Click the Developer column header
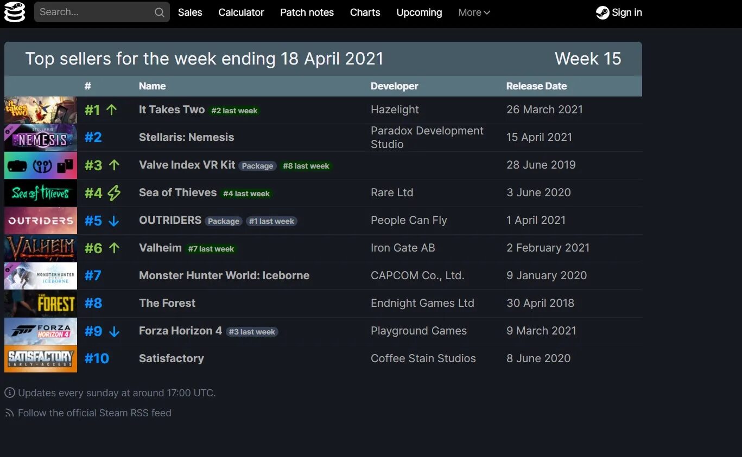 click(x=394, y=86)
